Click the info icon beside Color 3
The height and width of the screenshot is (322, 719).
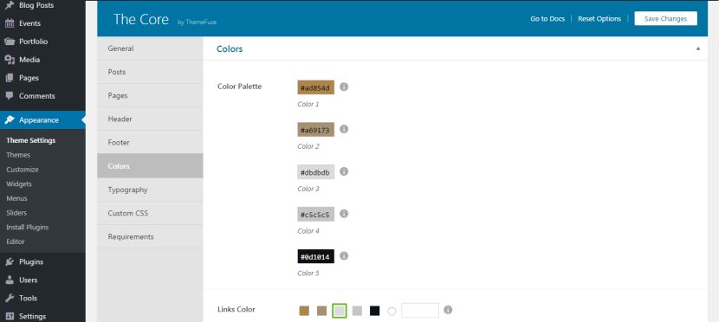(344, 171)
